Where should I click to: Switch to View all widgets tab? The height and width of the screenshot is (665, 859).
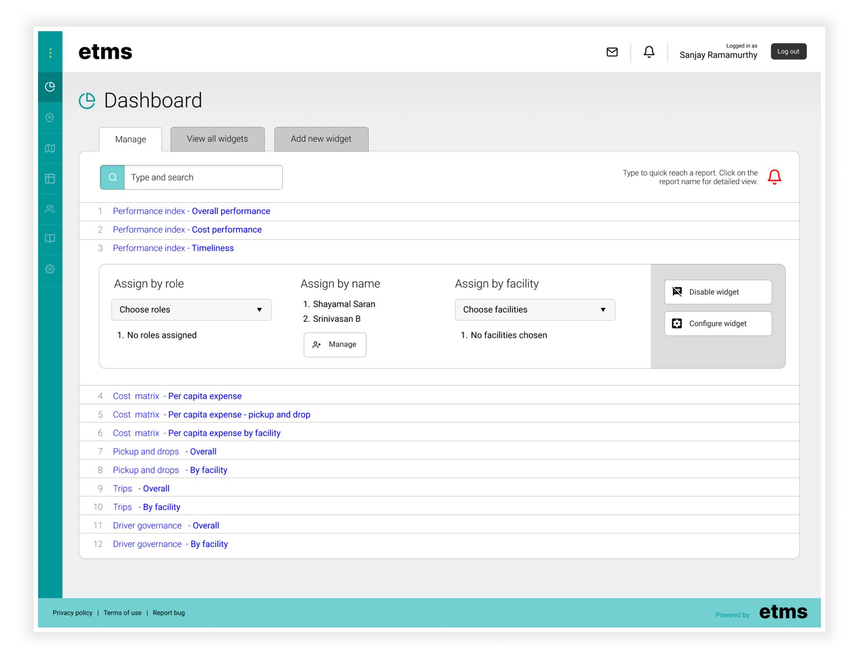tap(217, 139)
